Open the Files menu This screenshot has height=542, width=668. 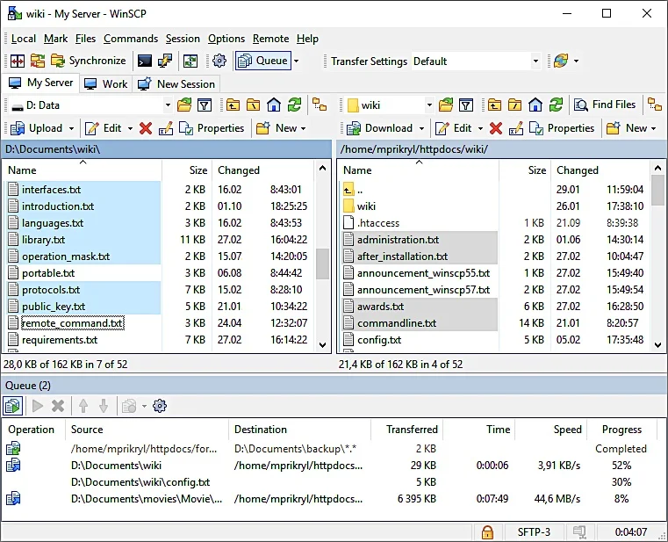click(x=86, y=39)
